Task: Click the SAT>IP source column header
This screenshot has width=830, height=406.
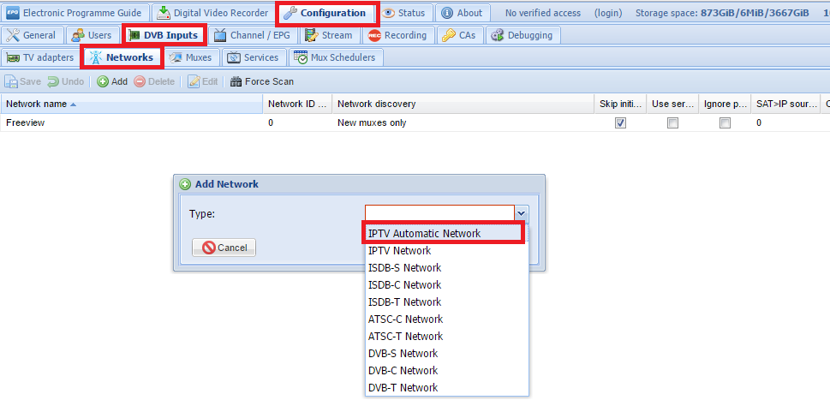Action: tap(785, 104)
